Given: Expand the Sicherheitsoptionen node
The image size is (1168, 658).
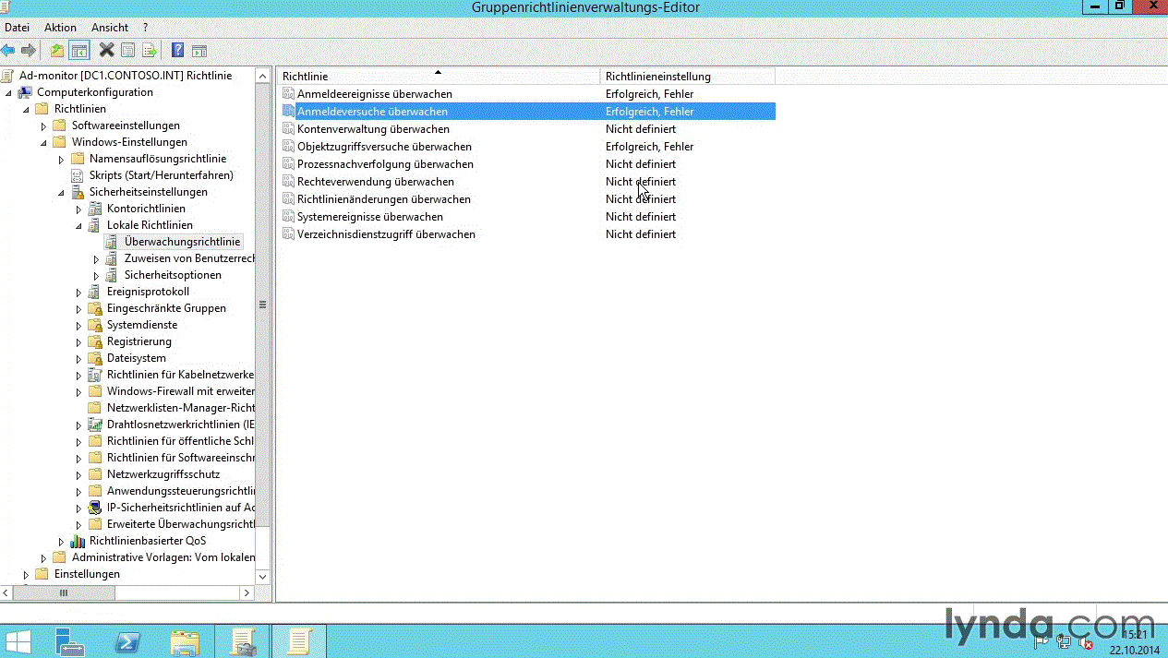Looking at the screenshot, I should tap(96, 275).
